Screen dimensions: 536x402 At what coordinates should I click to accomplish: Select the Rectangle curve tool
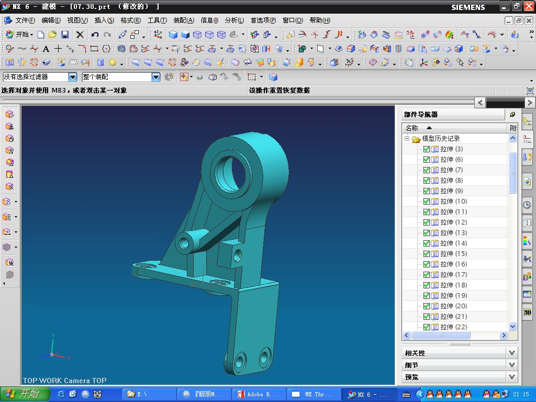click(x=94, y=49)
